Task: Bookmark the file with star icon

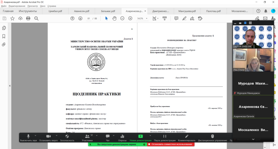Action: (12, 18)
